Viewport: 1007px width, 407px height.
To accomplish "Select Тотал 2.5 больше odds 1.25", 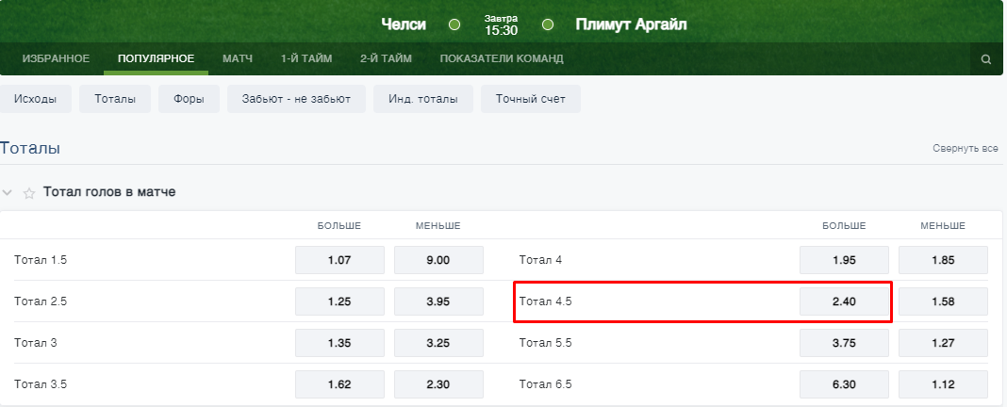I will (339, 301).
